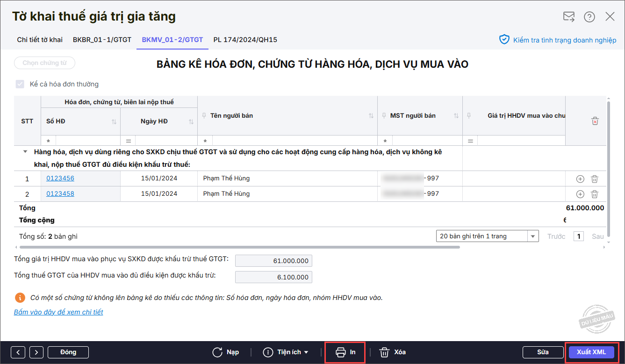Click the Kiểm tra tình trạng doanh nghiệp link
This screenshot has height=364, width=625.
coord(565,40)
